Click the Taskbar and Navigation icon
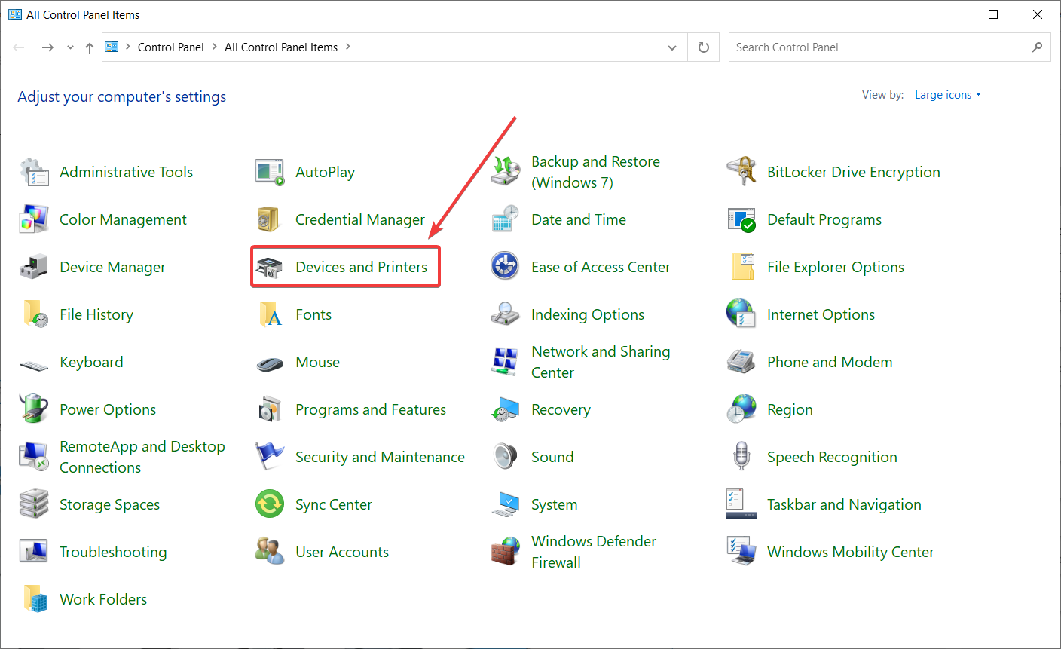The height and width of the screenshot is (649, 1061). point(741,504)
